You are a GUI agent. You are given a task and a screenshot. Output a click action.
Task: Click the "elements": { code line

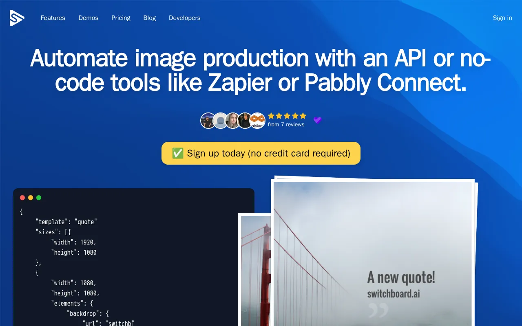tap(72, 304)
